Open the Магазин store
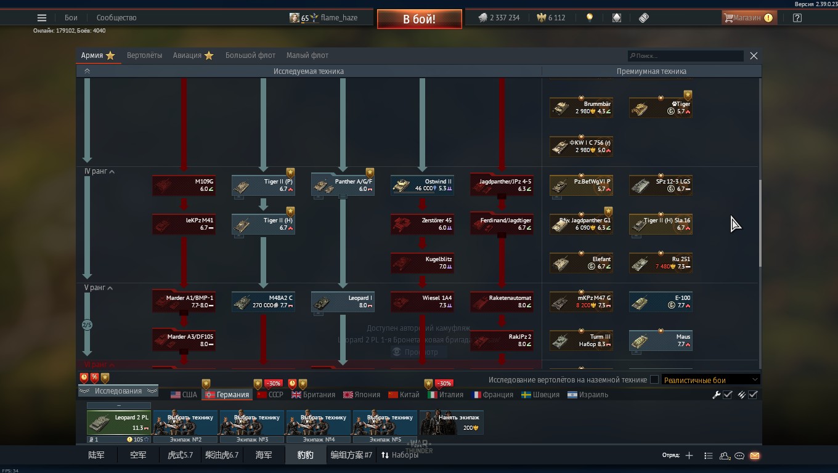The height and width of the screenshot is (473, 838). click(x=749, y=18)
